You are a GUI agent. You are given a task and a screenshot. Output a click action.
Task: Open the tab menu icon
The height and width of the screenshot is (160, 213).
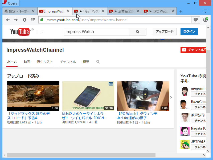pyautogui.click(x=205, y=11)
